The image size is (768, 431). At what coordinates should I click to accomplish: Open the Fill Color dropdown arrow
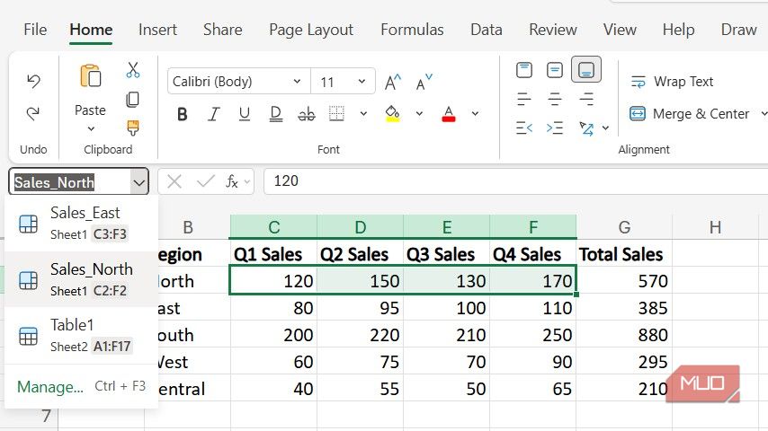419,113
